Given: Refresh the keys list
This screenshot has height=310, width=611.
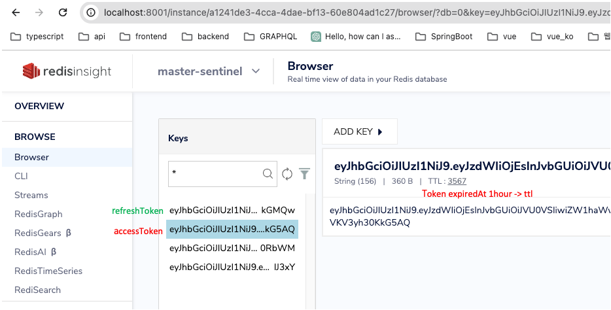Looking at the screenshot, I should [x=287, y=174].
